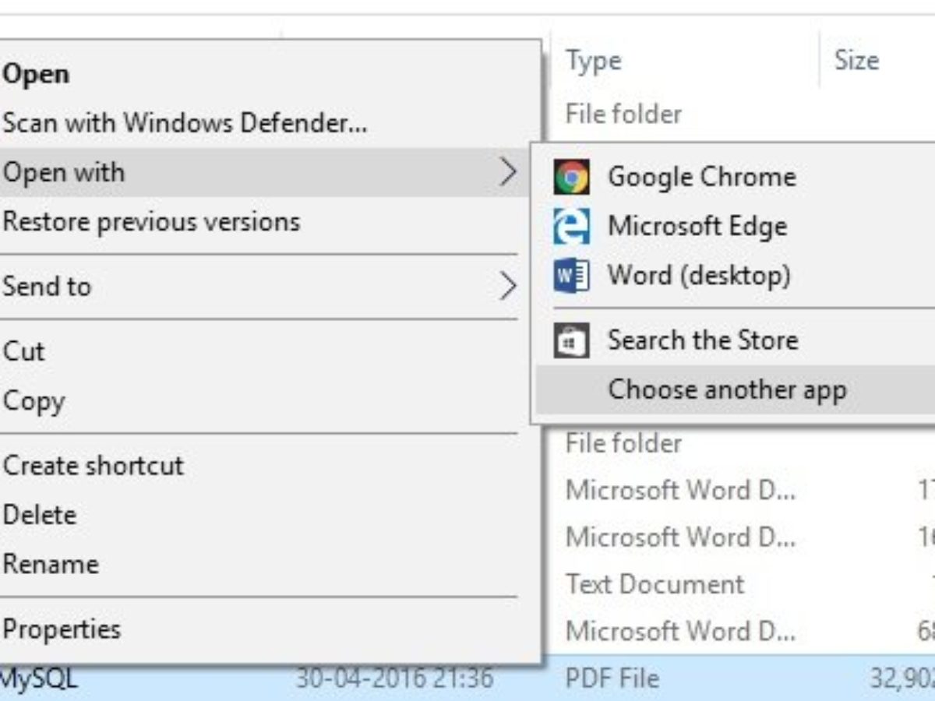Select Open from the context menu
Screen dimensions: 935x701
click(37, 74)
